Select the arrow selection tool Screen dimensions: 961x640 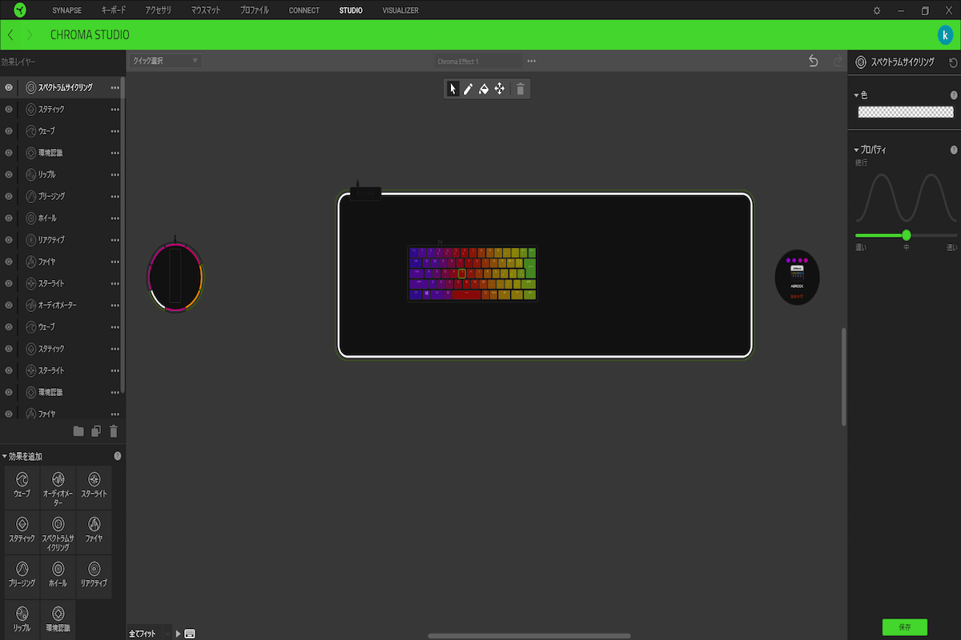click(453, 89)
